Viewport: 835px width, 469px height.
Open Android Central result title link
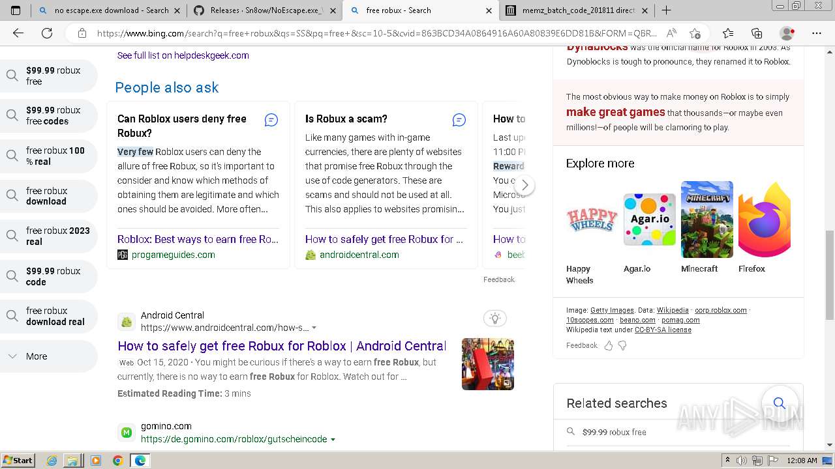click(282, 346)
